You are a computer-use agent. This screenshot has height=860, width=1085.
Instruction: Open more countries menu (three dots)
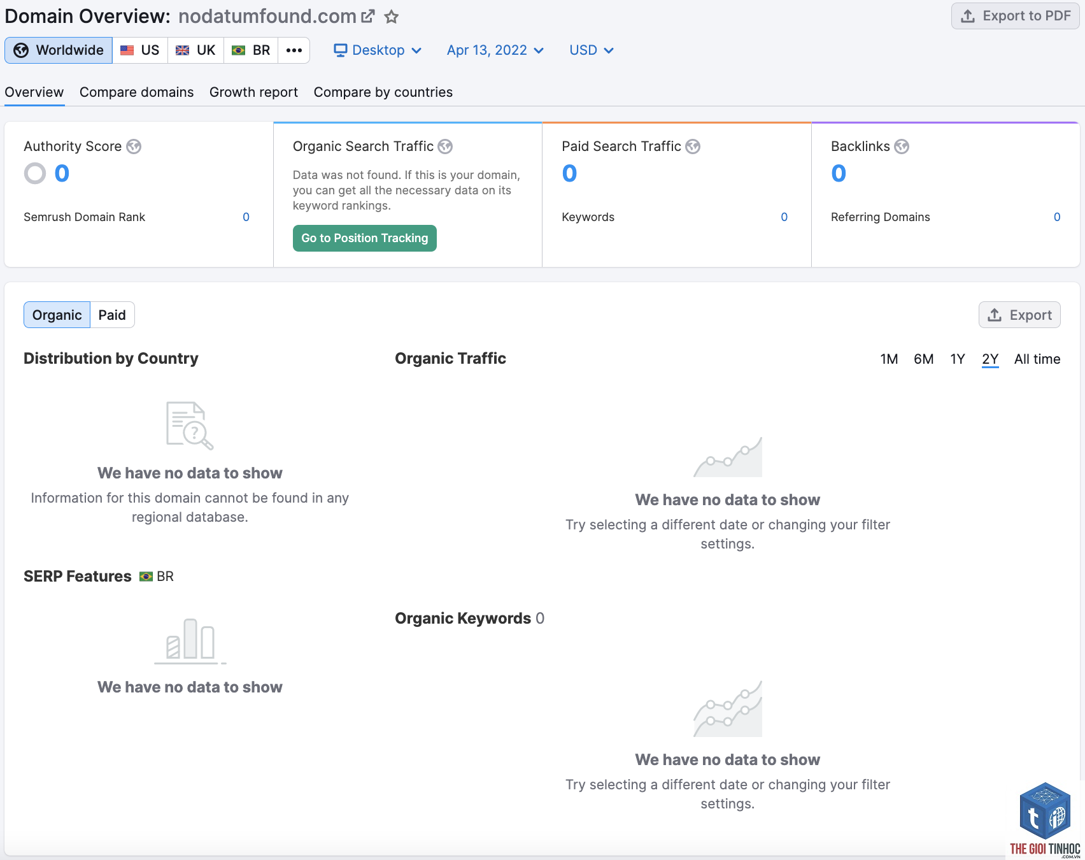click(294, 50)
